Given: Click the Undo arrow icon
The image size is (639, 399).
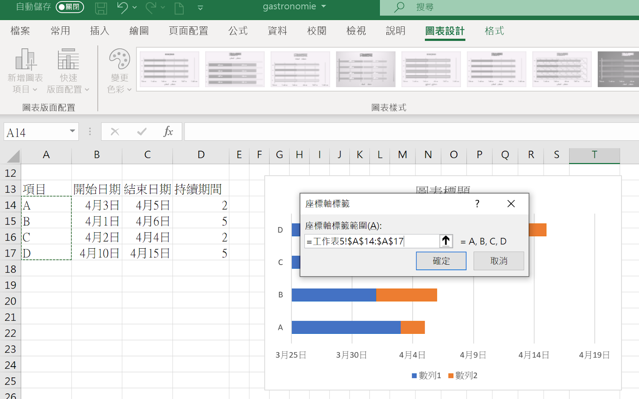Looking at the screenshot, I should (x=123, y=8).
